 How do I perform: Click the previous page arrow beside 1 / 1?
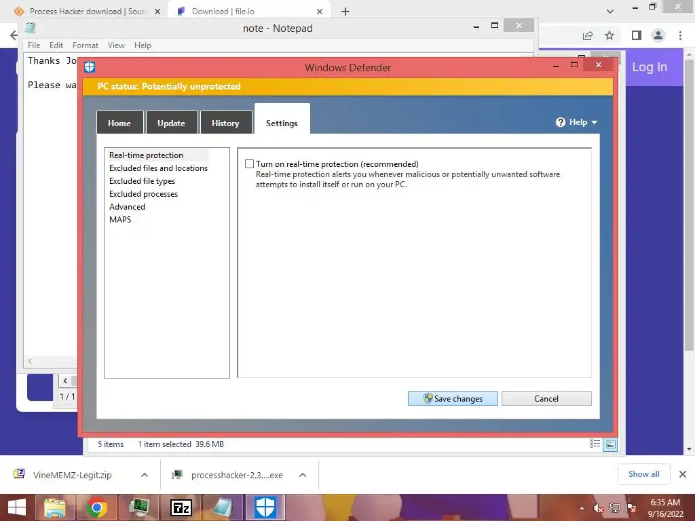pos(65,381)
